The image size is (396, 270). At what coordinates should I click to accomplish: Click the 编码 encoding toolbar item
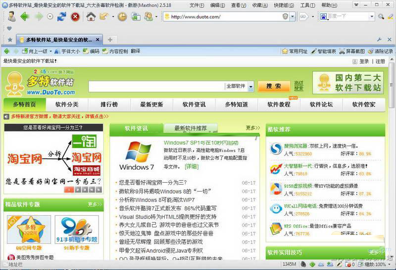point(92,51)
